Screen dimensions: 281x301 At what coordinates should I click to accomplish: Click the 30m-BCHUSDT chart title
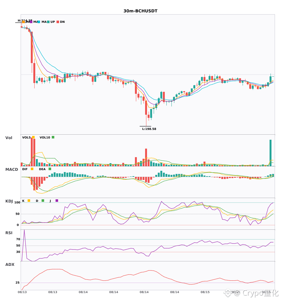(x=140, y=11)
